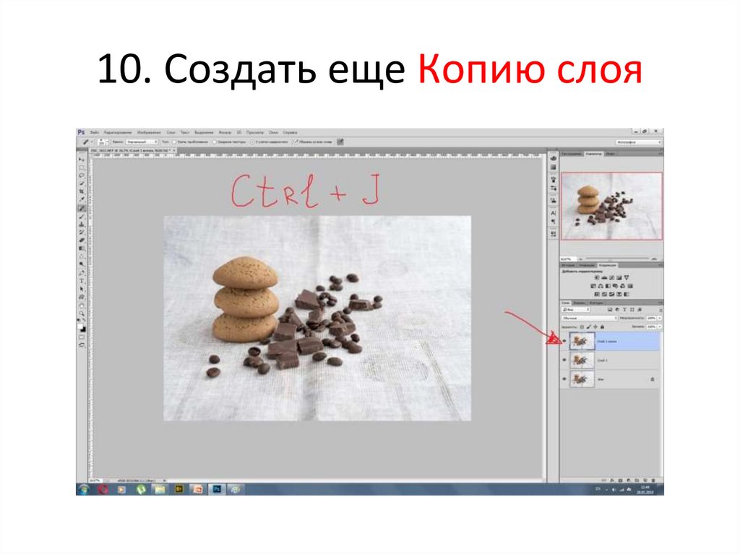
Task: Hide the Фон background layer
Action: tap(564, 379)
